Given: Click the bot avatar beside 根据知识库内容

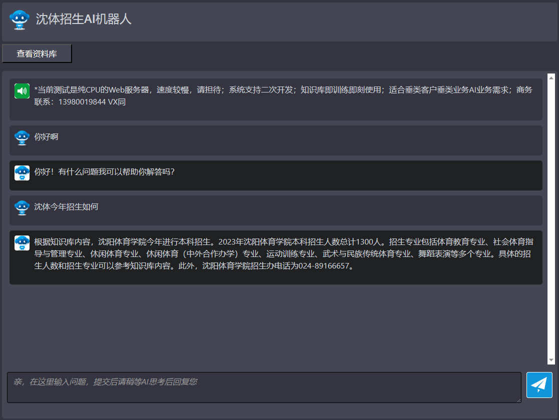Looking at the screenshot, I should click(22, 243).
